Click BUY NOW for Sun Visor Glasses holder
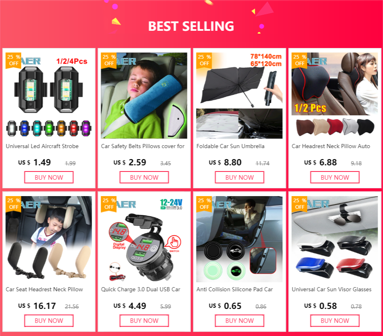The height and width of the screenshot is (336, 383). (x=335, y=321)
